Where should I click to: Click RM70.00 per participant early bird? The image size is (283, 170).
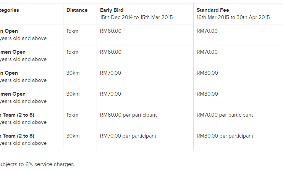128,136
